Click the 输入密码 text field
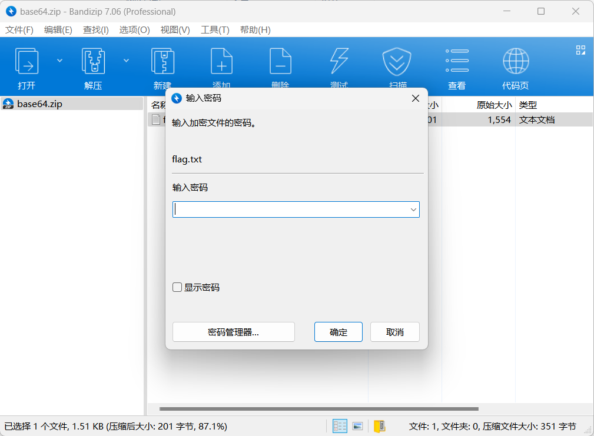Screen dimensions: 594x436 coord(288,209)
